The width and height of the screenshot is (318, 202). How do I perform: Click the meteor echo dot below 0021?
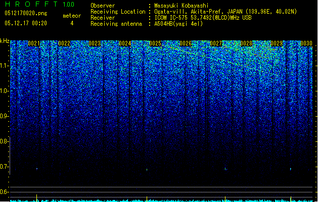pyautogui.click(x=37, y=169)
